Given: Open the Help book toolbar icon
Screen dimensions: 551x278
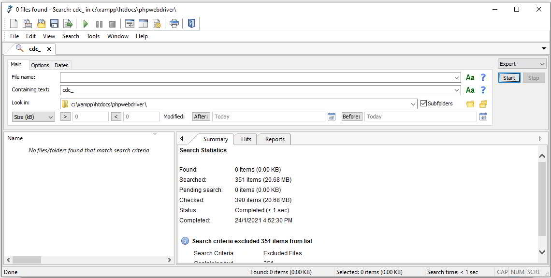Looking at the screenshot, I should (x=191, y=24).
